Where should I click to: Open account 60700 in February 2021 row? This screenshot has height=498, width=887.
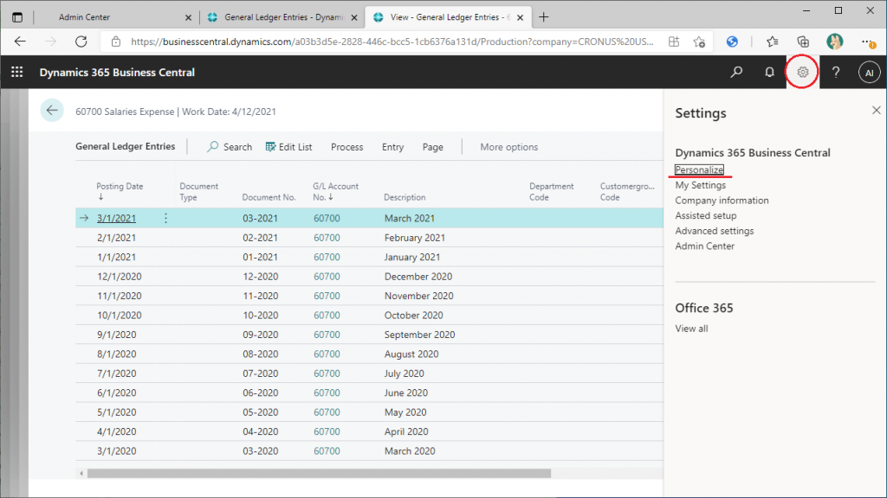(327, 238)
